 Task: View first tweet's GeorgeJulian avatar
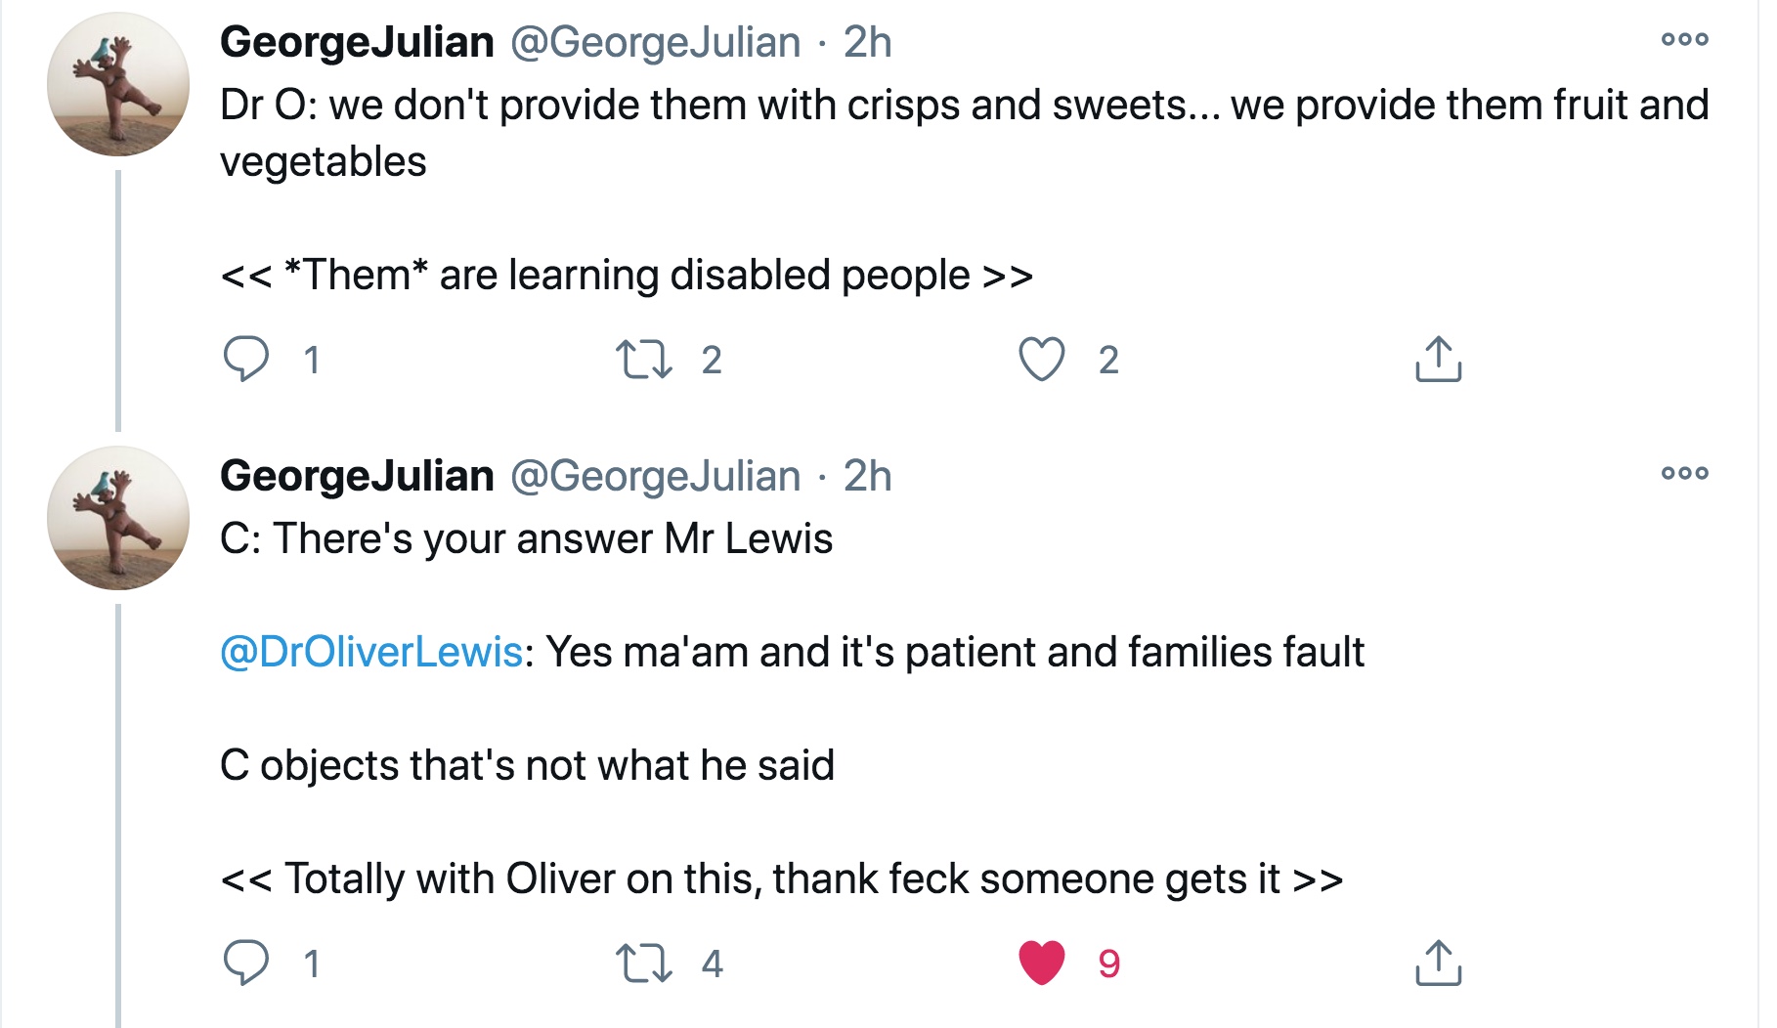(x=118, y=84)
